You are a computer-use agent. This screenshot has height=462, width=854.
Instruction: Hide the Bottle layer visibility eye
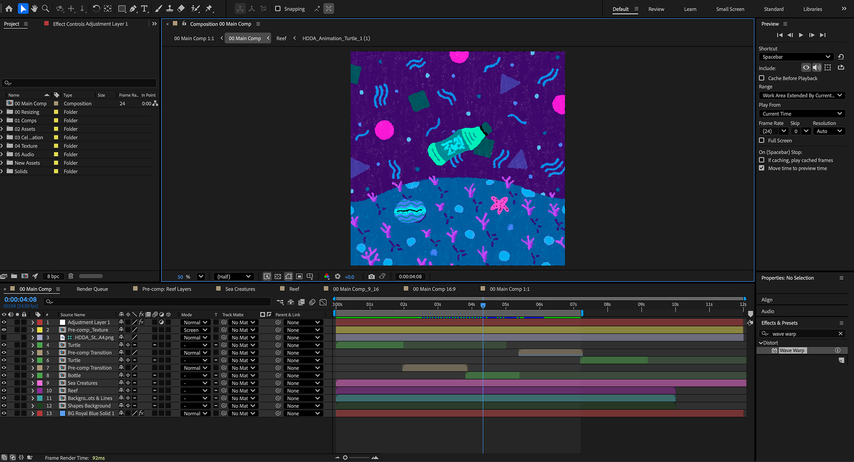click(x=4, y=375)
